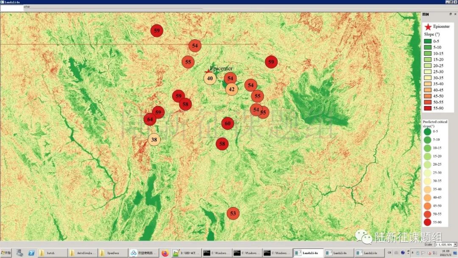Screen dimensions: 458x258
Task: Open Firefox from the taskbar
Action: (165, 253)
